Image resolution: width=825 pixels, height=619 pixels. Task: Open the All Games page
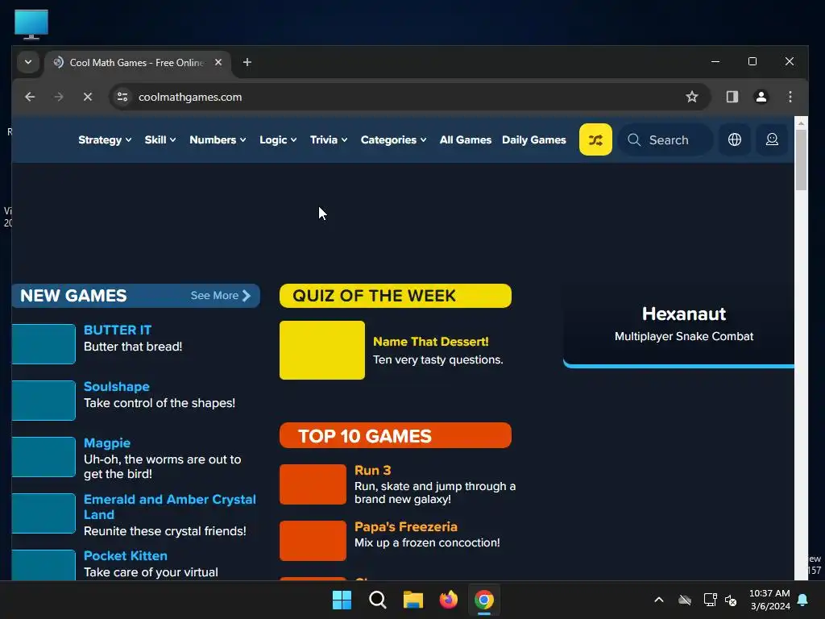click(x=466, y=140)
